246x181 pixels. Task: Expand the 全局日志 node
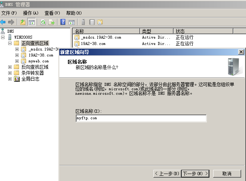[x=10, y=79]
